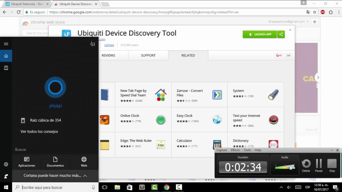
Task: Pause the recording
Action: pos(319,166)
